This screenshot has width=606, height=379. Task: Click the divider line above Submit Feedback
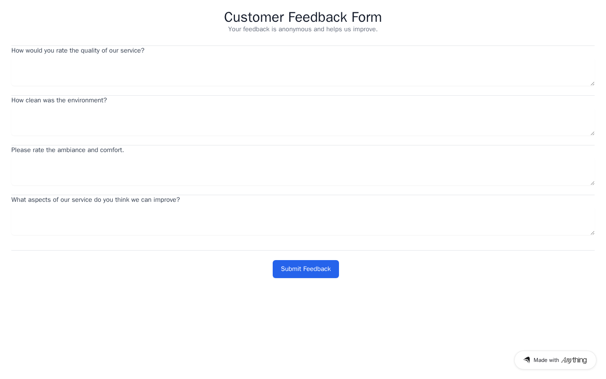click(x=303, y=250)
